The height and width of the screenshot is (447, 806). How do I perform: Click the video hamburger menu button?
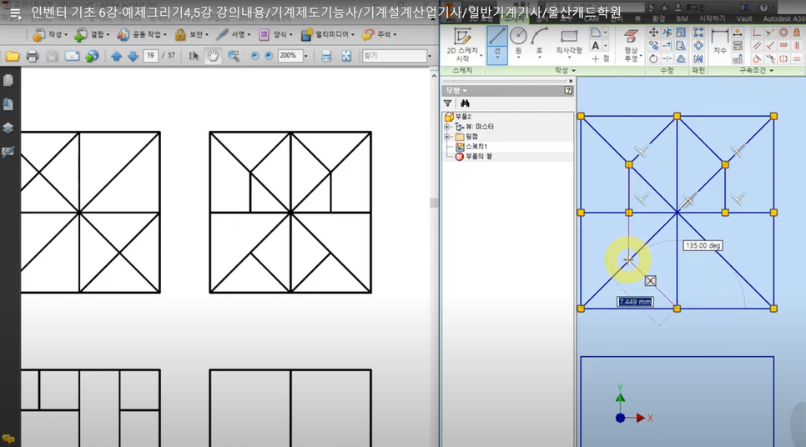(16, 14)
